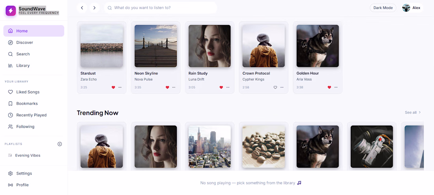The image size is (434, 195).
Task: Select the Neon Skyline pier cover
Action: [x=155, y=46]
